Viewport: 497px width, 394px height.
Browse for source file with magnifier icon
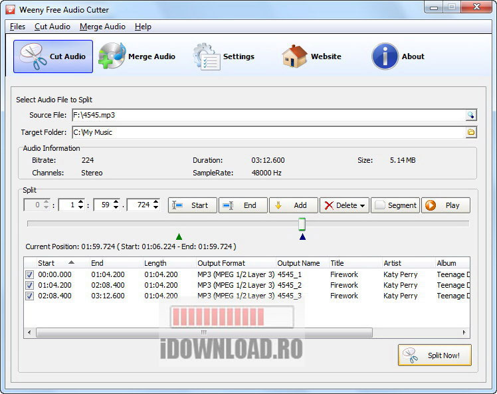click(471, 115)
